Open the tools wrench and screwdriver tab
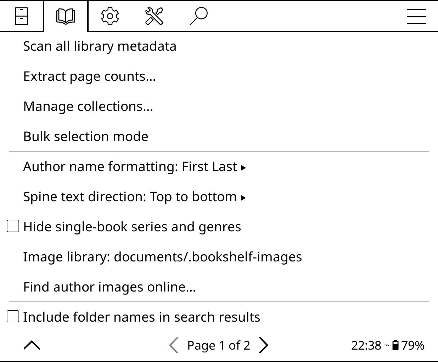438x362 pixels. pyautogui.click(x=155, y=16)
